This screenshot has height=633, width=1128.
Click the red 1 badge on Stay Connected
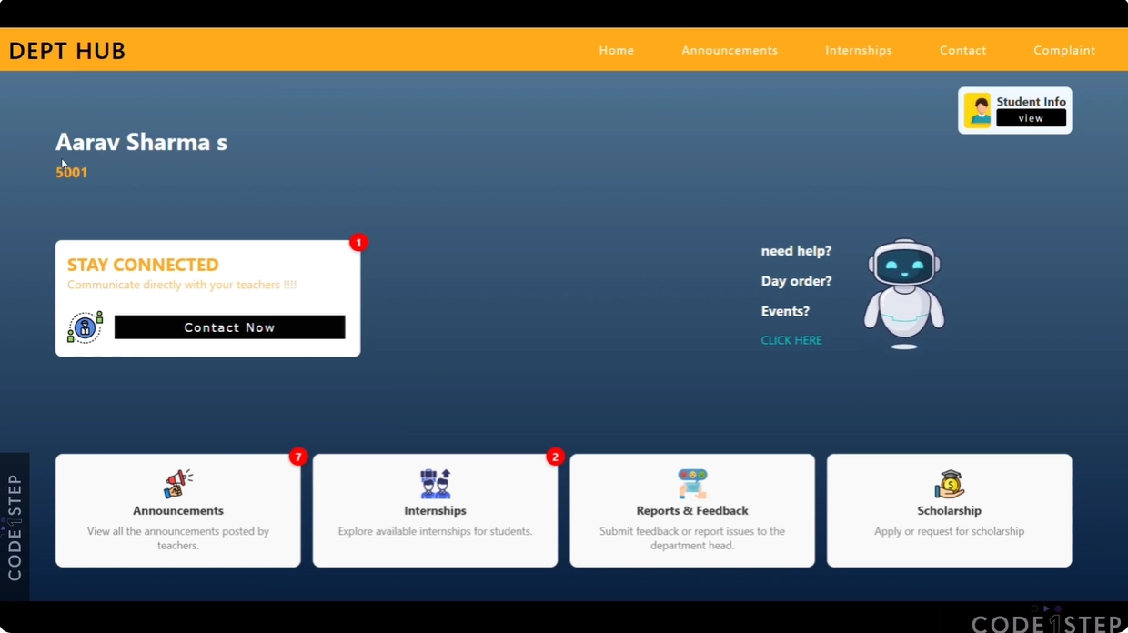(358, 243)
